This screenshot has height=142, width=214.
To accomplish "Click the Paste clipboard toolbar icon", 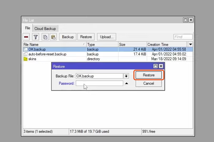I will click(x=53, y=37).
